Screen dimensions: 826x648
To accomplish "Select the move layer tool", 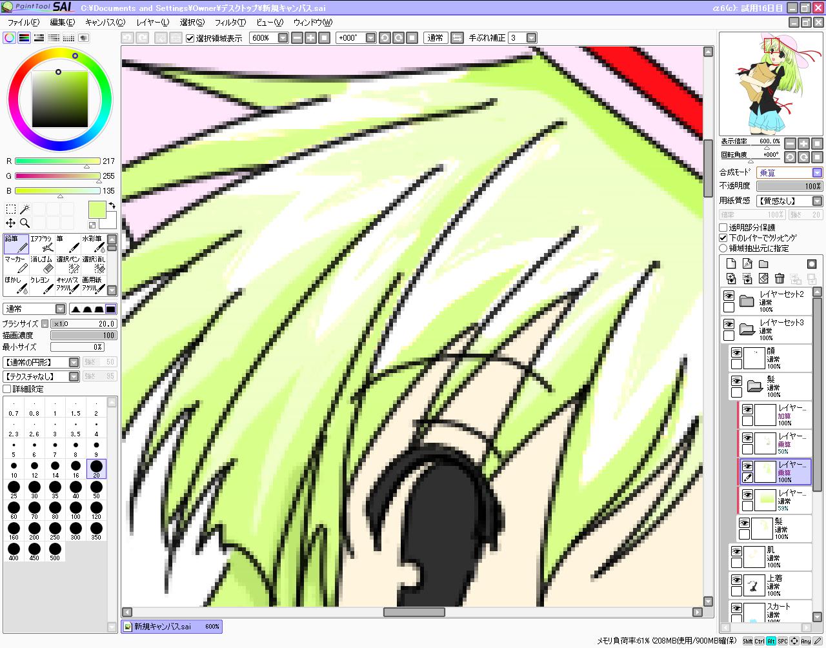I will pos(11,223).
